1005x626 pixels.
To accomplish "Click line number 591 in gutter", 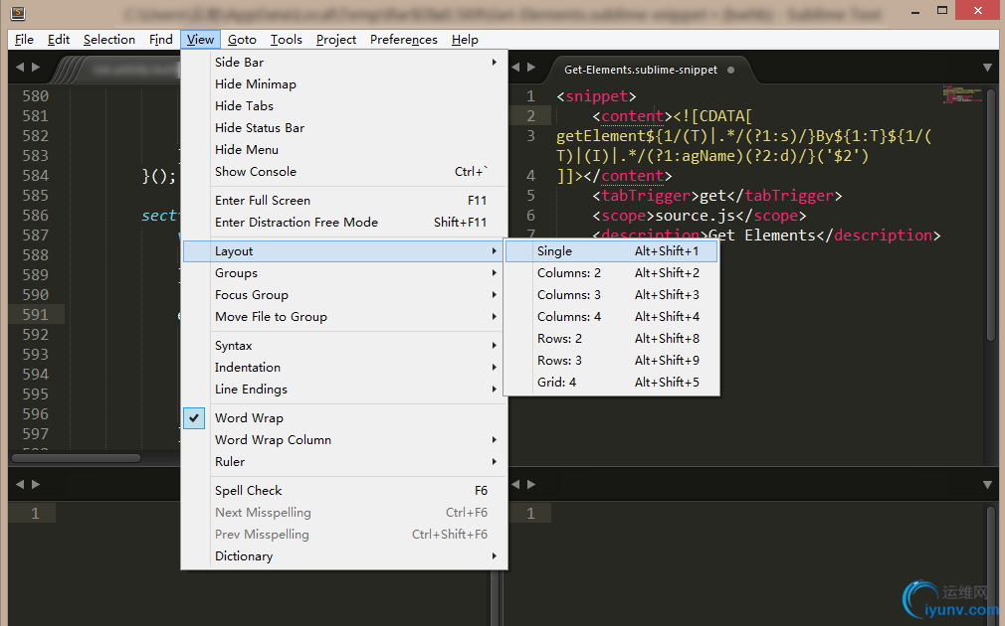I will [x=35, y=314].
